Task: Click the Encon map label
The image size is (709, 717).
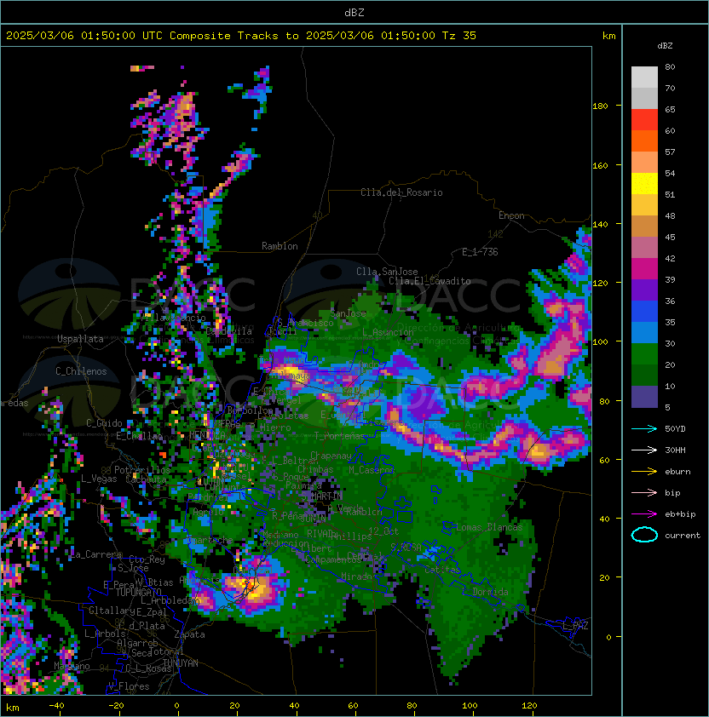Action: pyautogui.click(x=511, y=215)
